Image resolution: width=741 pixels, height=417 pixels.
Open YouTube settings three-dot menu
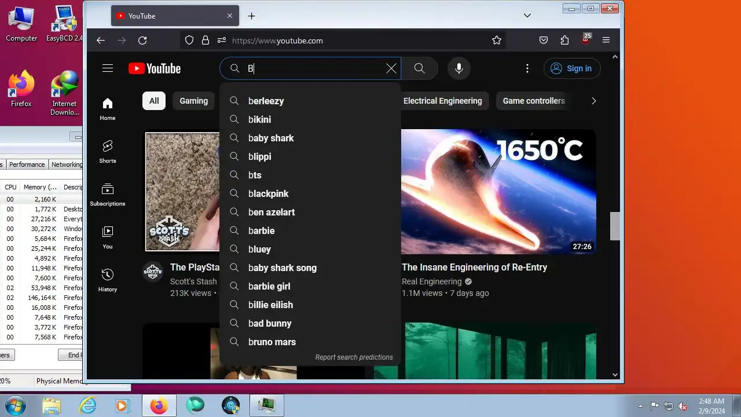(527, 68)
